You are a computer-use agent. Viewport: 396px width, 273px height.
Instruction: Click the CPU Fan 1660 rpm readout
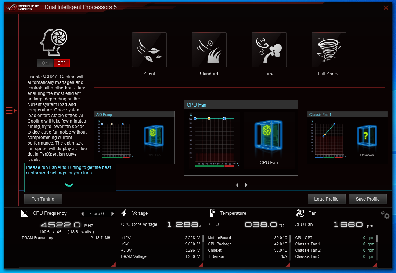coord(353,225)
